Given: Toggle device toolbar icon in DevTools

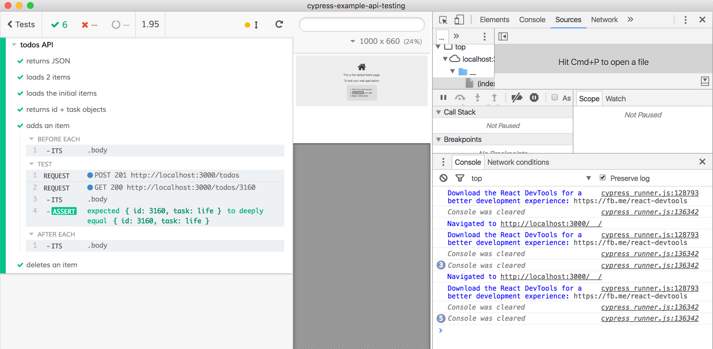Looking at the screenshot, I should tap(459, 20).
